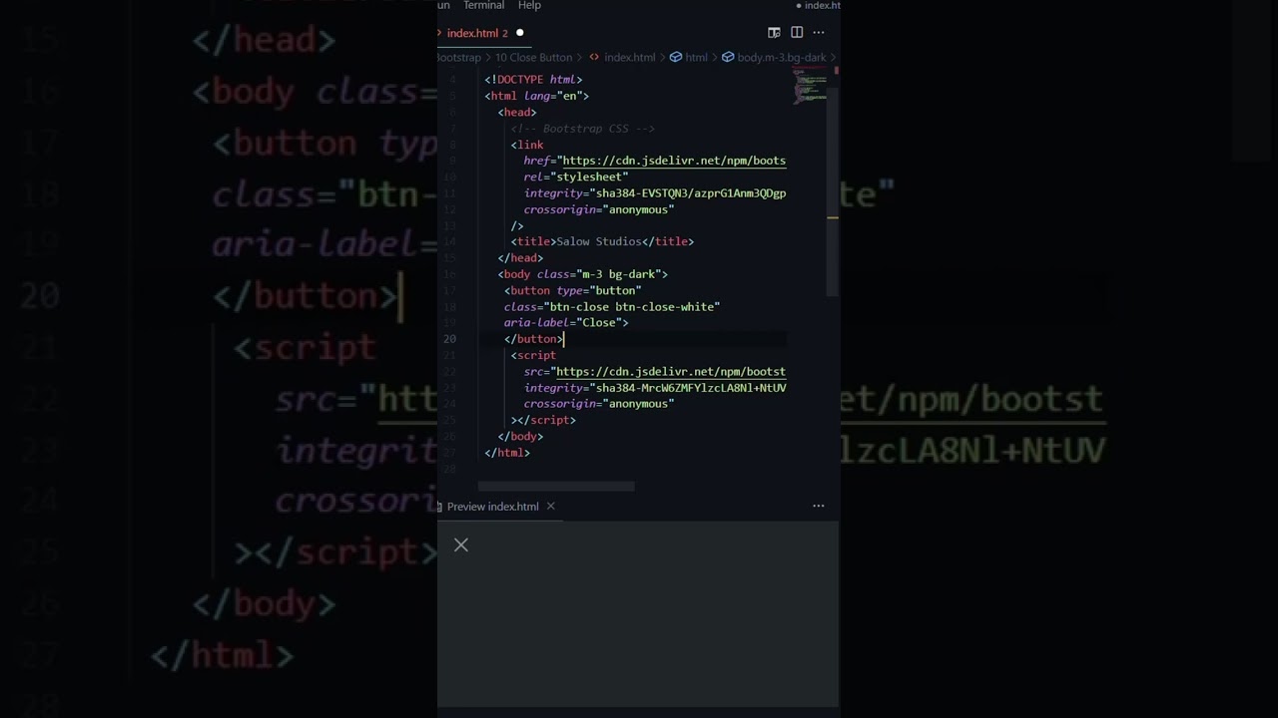This screenshot has width=1278, height=718.
Task: Click the body symbol cube icon in breadcrumbs
Action: (728, 58)
